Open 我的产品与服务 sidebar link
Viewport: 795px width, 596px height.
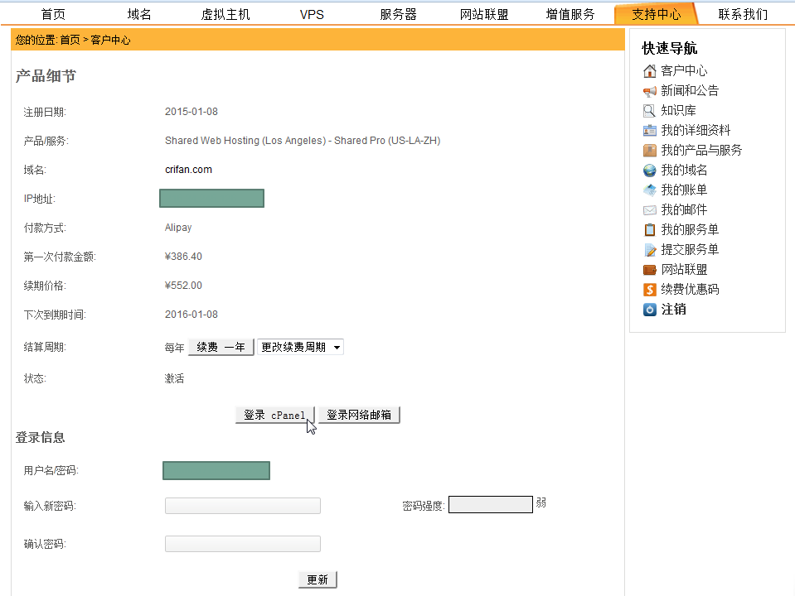701,150
